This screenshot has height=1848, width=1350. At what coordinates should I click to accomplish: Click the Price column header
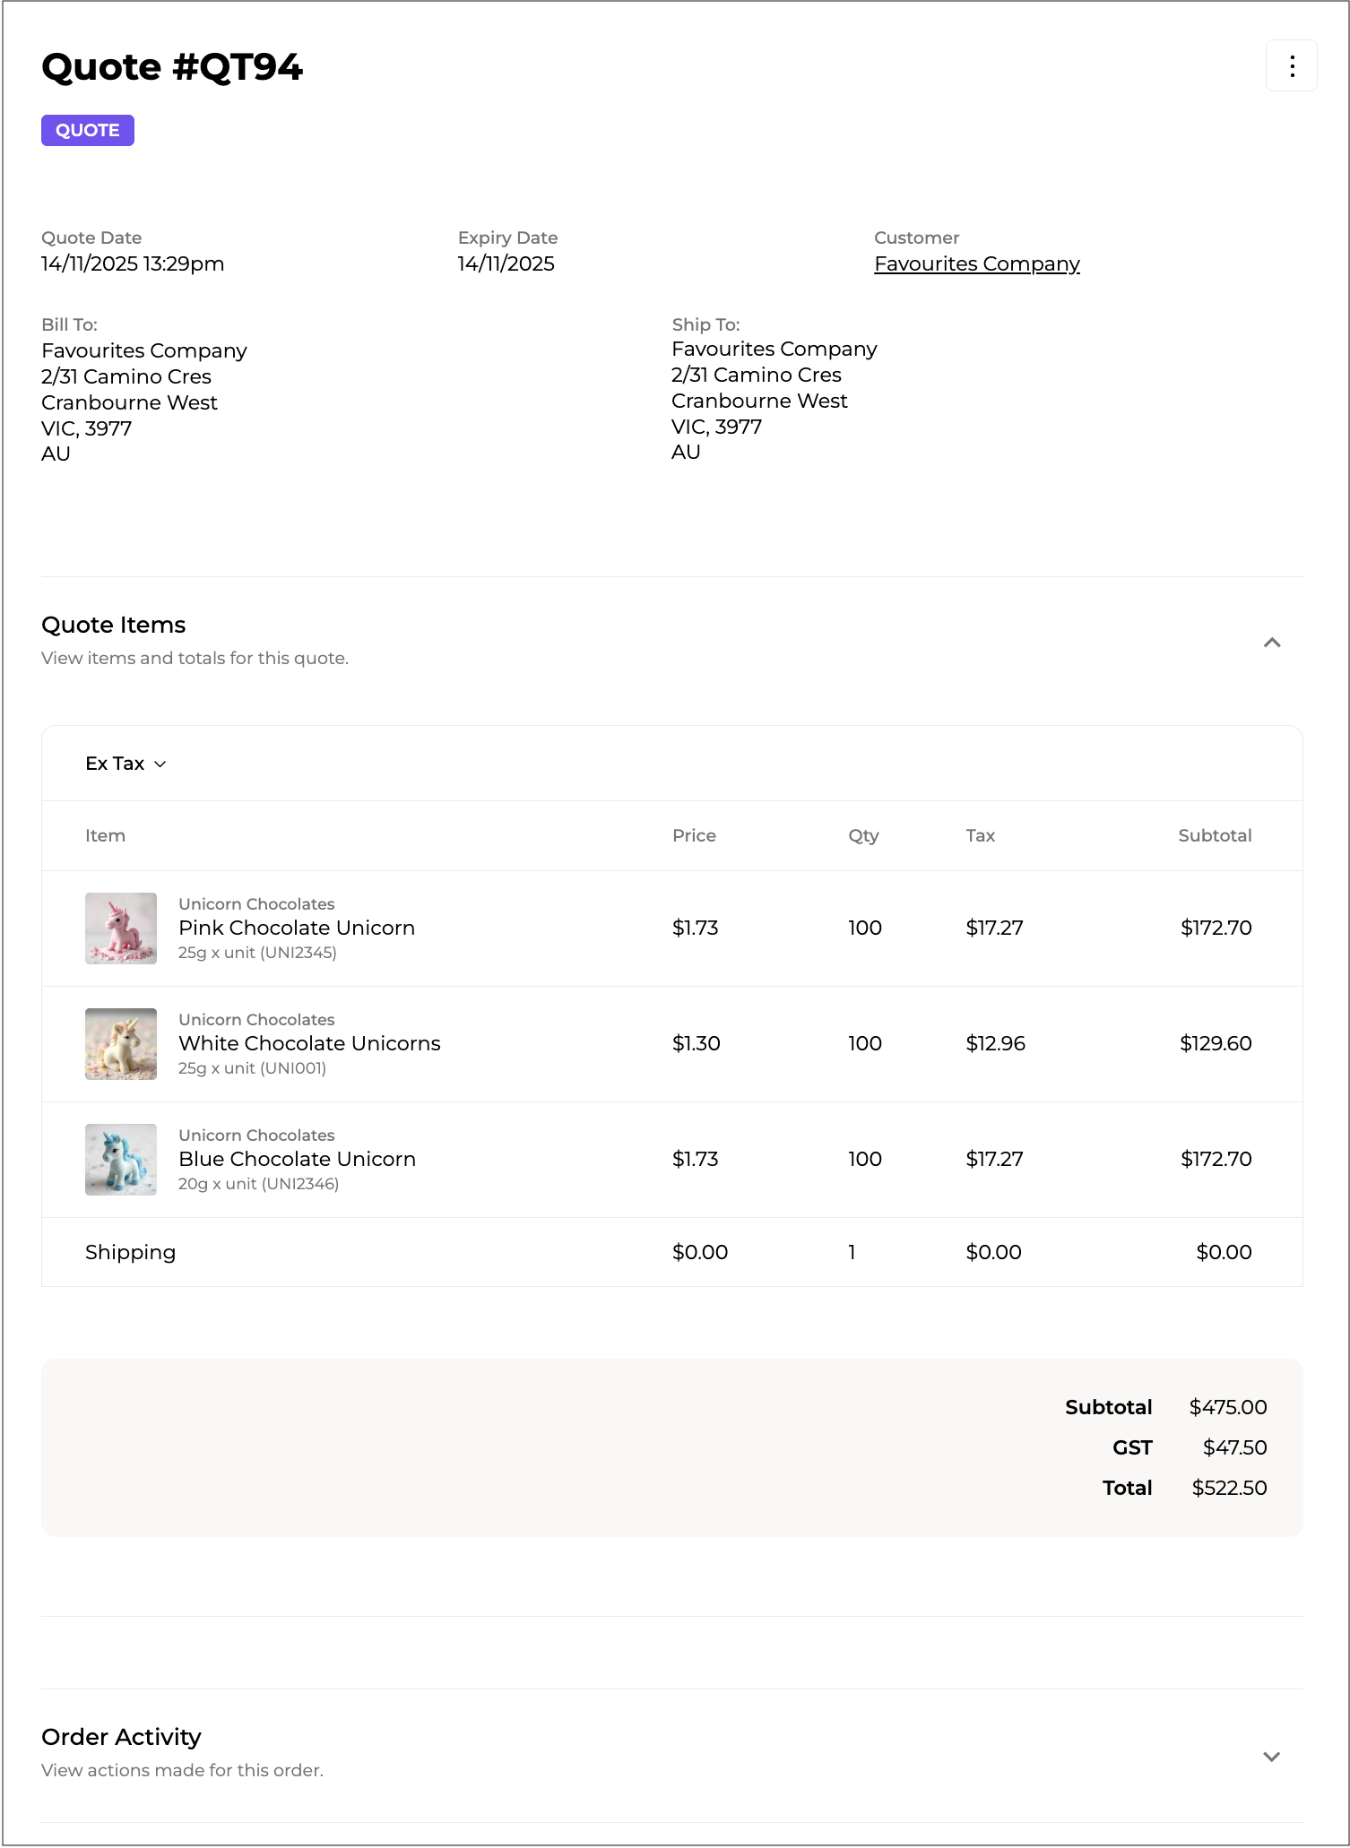tap(694, 835)
